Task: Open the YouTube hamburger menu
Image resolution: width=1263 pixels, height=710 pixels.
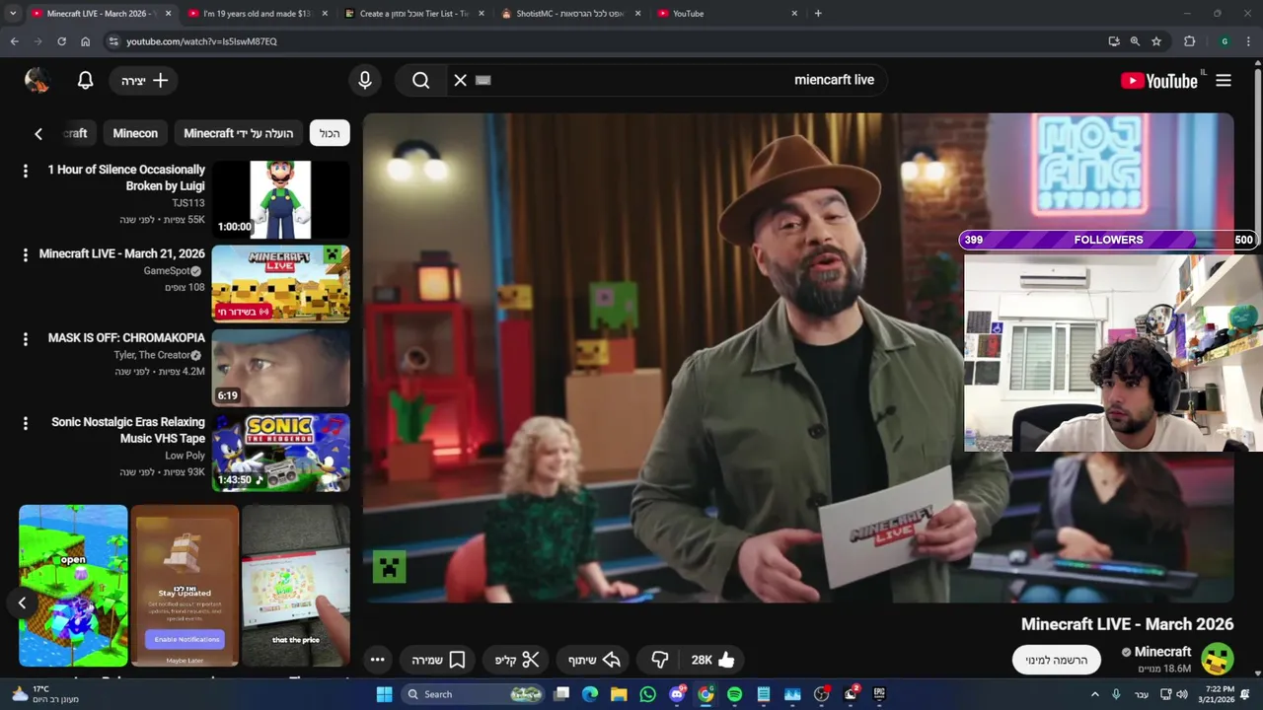Action: click(1224, 81)
